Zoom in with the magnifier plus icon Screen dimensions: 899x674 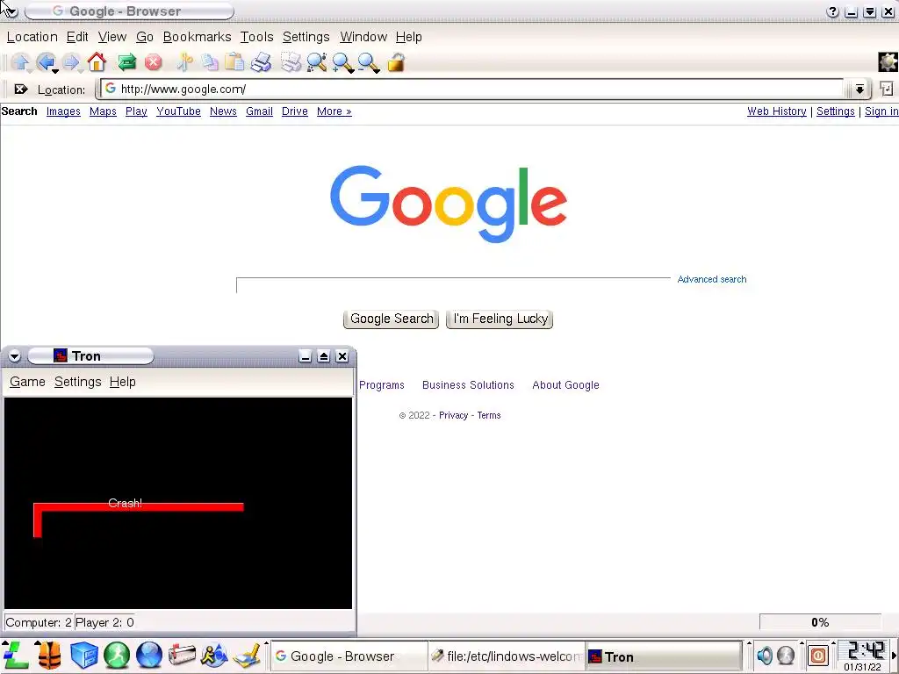(343, 62)
